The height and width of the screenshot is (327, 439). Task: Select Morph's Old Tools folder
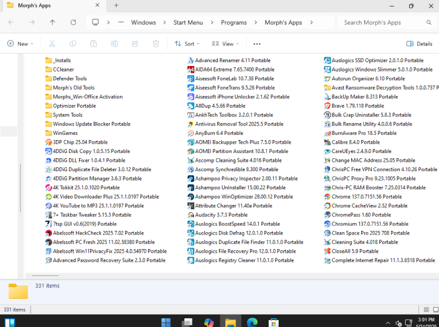pyautogui.click(x=70, y=88)
